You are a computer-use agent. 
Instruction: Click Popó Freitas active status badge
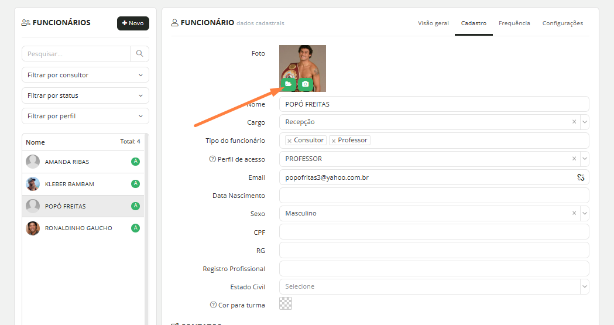tap(135, 206)
